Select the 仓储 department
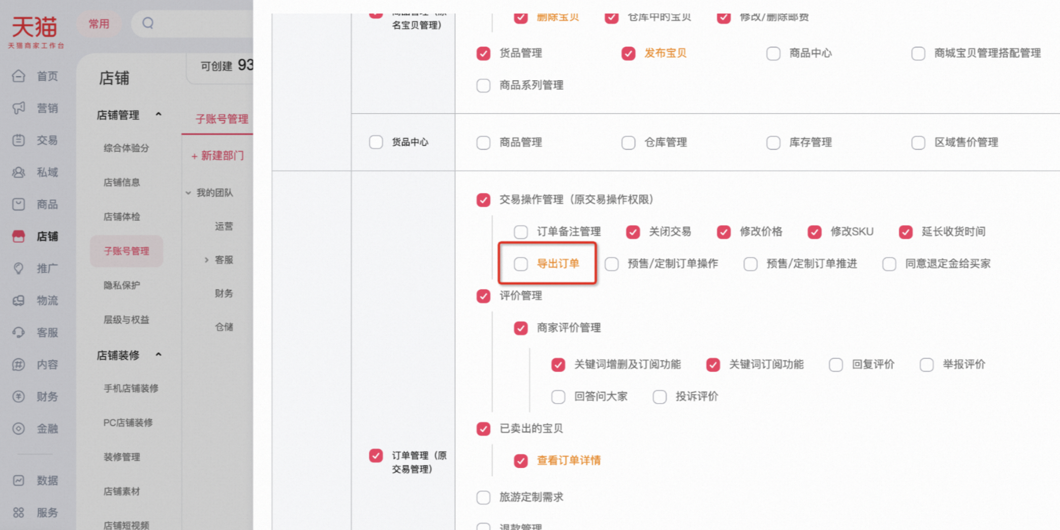1060x530 pixels. pos(224,327)
